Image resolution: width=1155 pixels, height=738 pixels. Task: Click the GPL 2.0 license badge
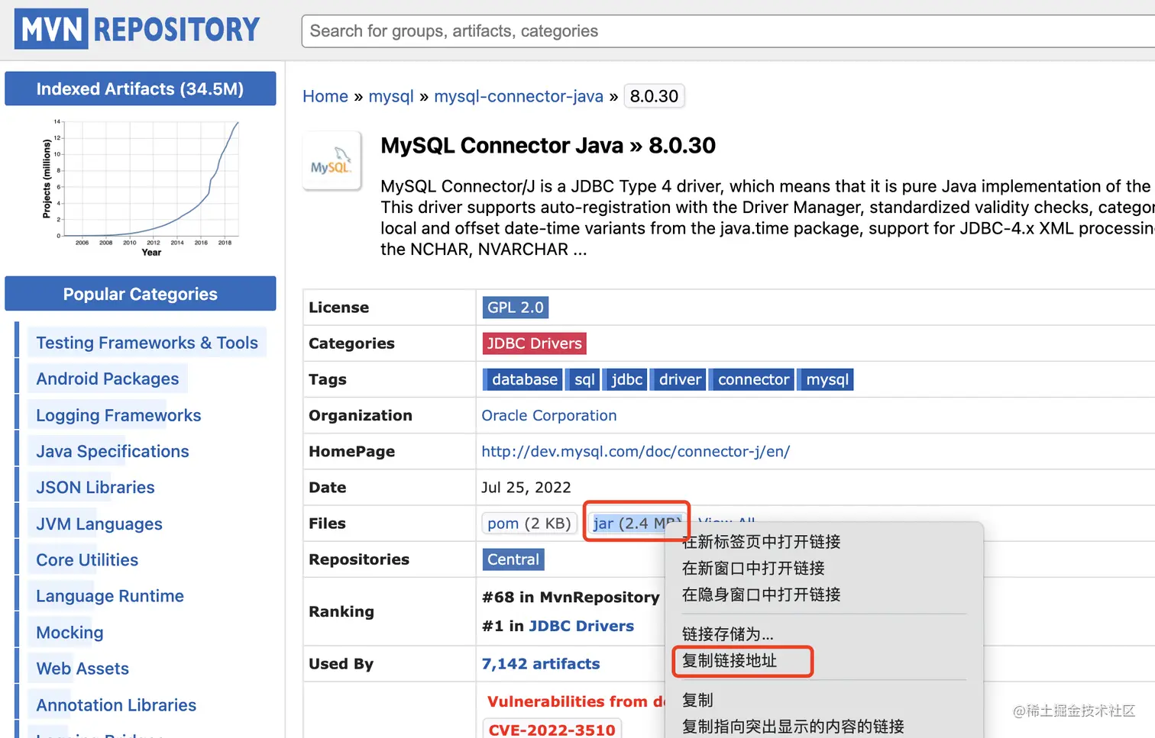coord(516,307)
